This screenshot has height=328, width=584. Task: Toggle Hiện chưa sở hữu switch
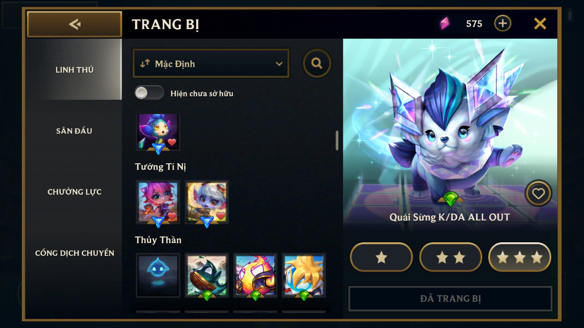[x=149, y=93]
